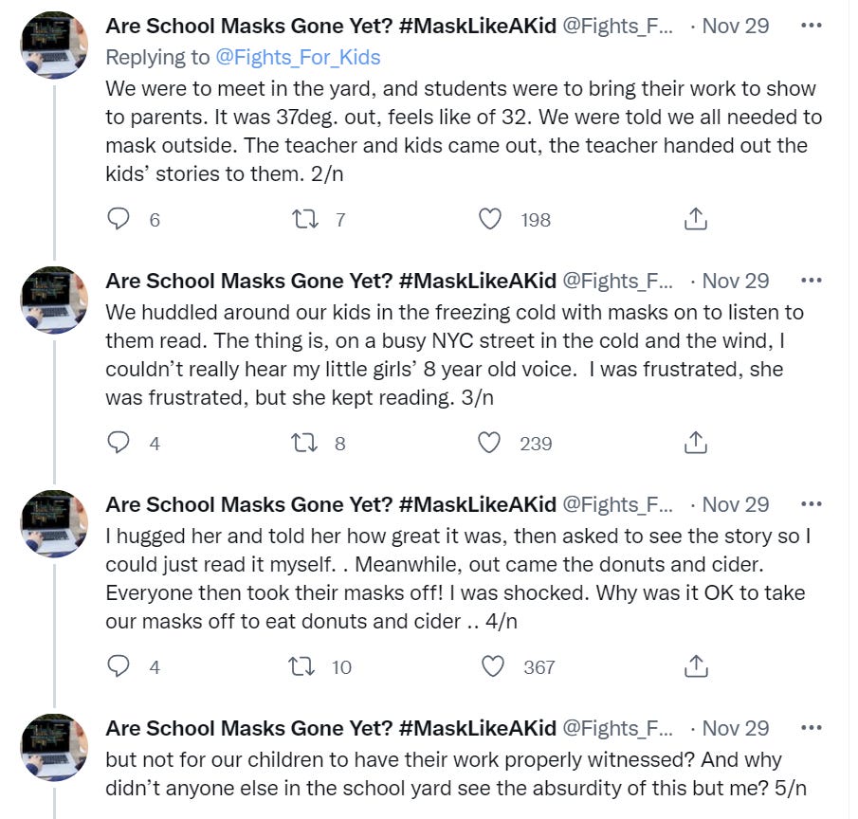This screenshot has width=858, height=819.
Task: Open the Nov 29 timestamp on first tweet
Action: tap(735, 26)
